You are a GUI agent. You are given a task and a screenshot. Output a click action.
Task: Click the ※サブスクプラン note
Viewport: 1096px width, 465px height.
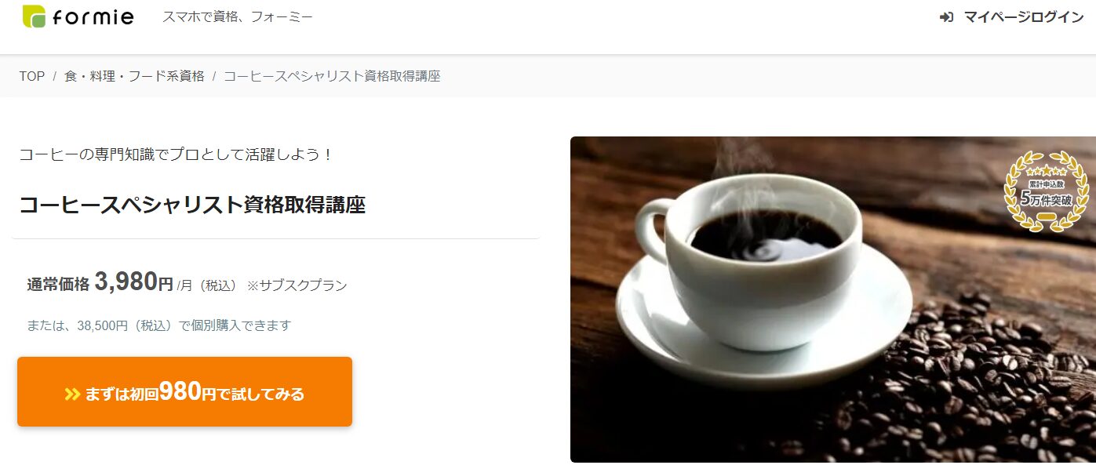(297, 285)
